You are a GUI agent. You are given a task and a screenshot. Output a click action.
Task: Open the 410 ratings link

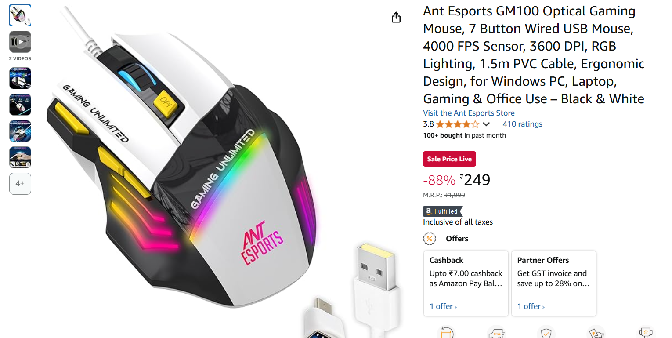click(x=522, y=124)
